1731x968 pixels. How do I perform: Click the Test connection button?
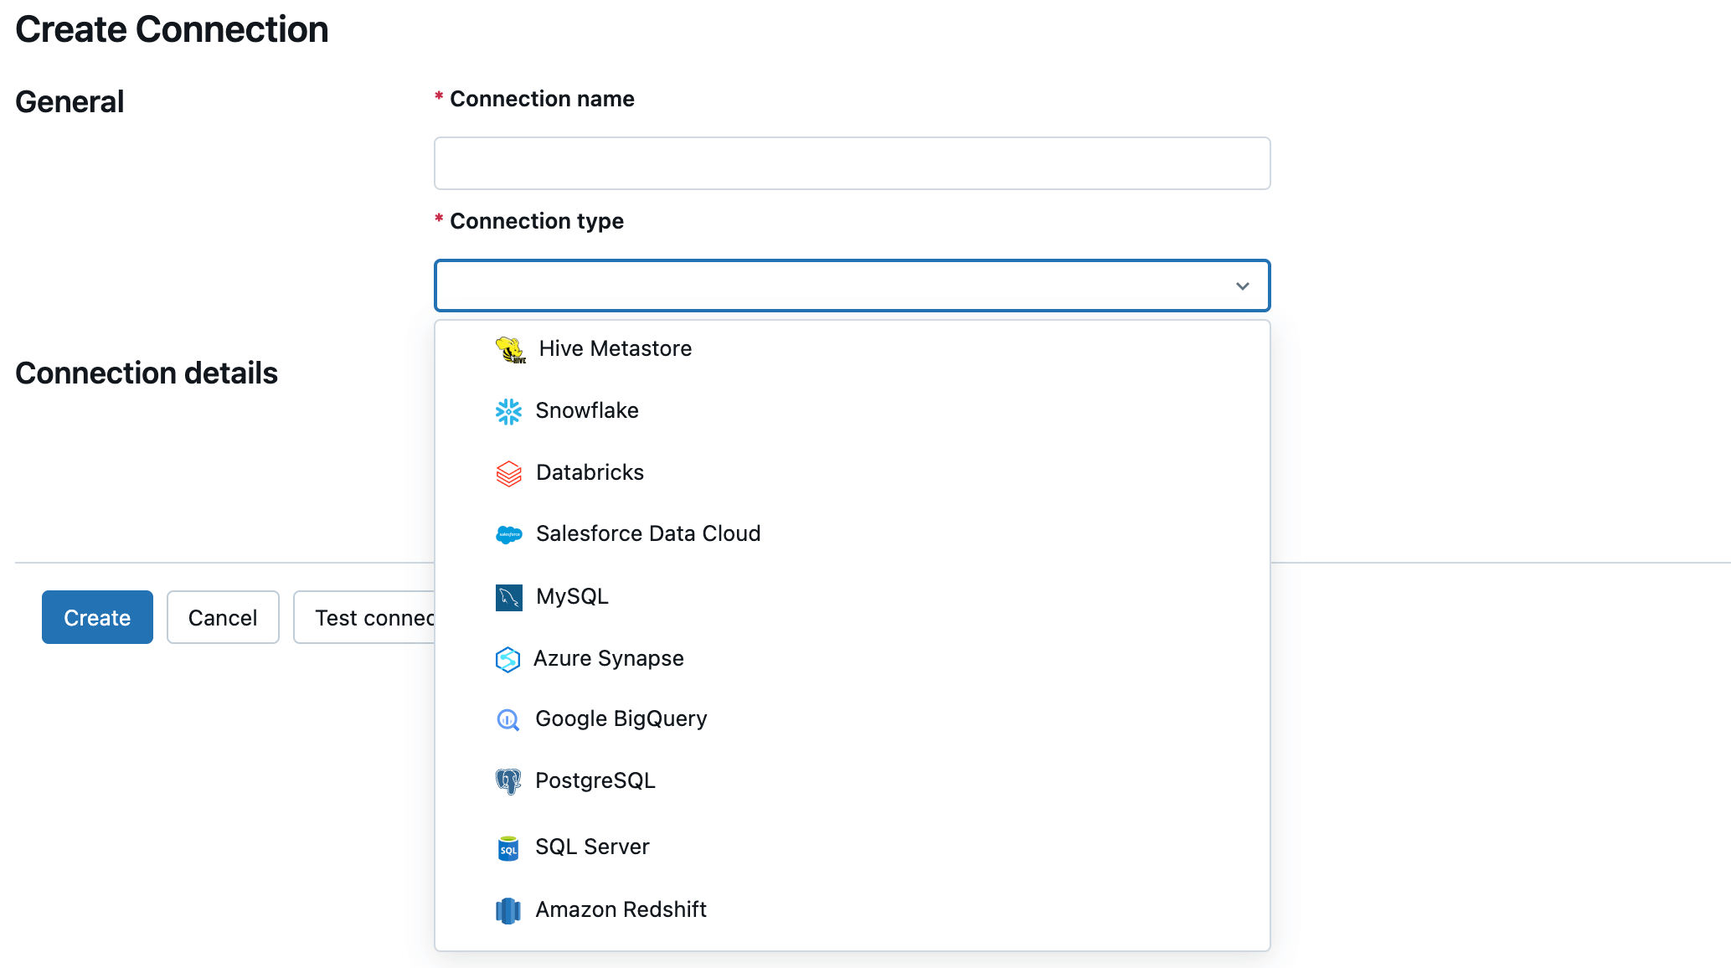tap(372, 617)
